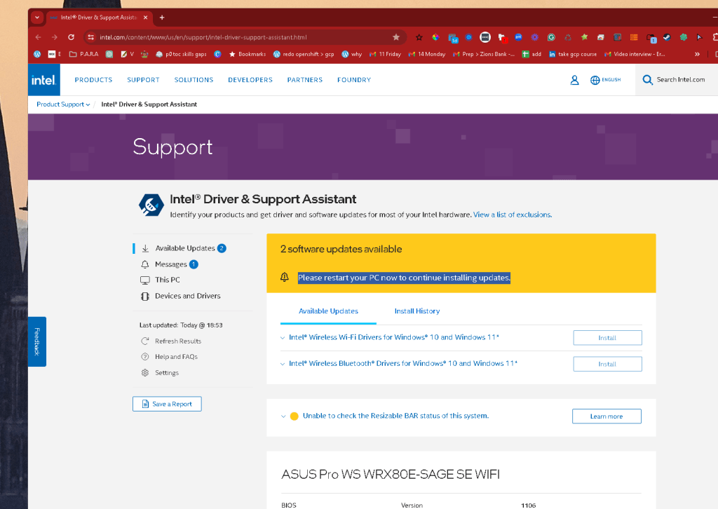Image resolution: width=718 pixels, height=509 pixels.
Task: Open the user account profile icon
Action: pyautogui.click(x=574, y=80)
